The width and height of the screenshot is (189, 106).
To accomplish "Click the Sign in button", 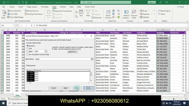I will click(x=151, y=2).
